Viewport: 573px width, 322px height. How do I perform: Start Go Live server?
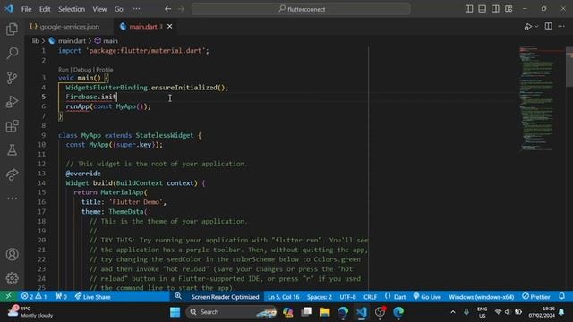pyautogui.click(x=427, y=296)
